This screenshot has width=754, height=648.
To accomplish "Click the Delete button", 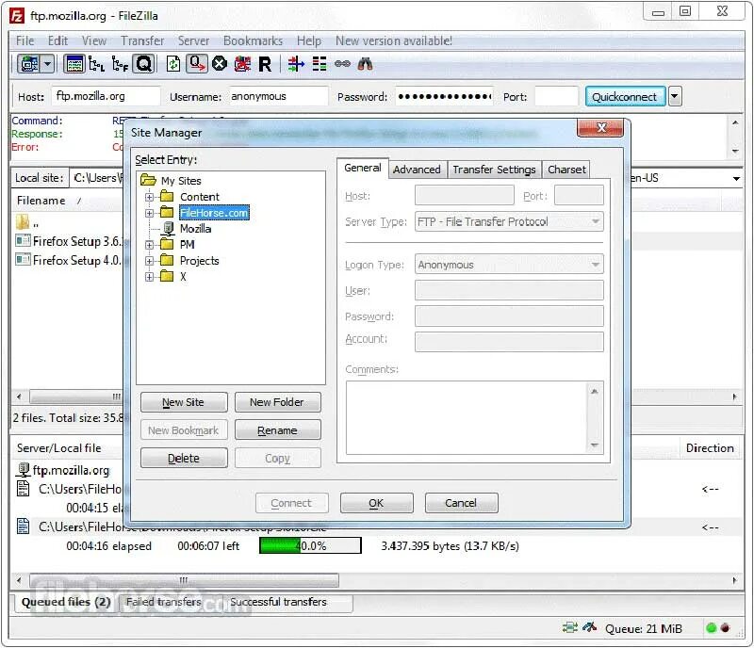I will (184, 458).
